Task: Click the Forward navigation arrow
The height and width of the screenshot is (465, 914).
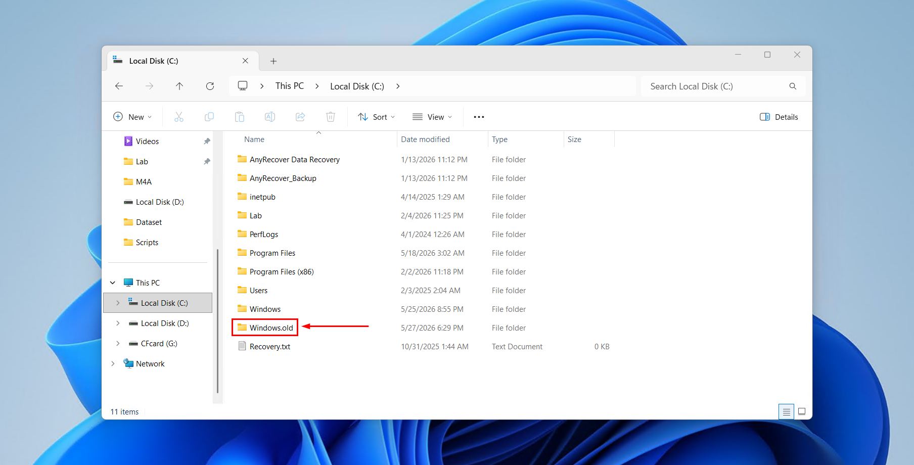Action: coord(149,86)
